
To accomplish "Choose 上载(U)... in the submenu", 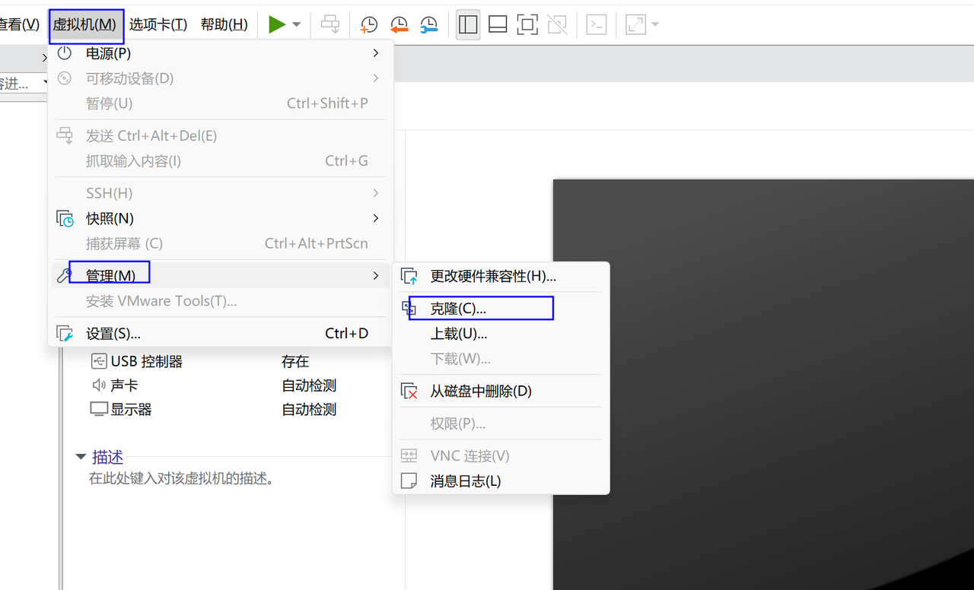I will (x=501, y=334).
